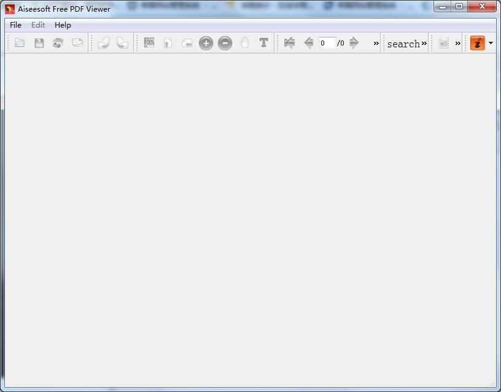Go to the first page
The width and height of the screenshot is (501, 392).
[x=289, y=43]
